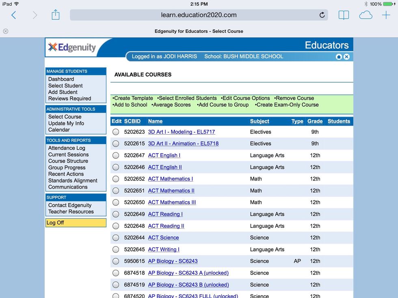Open Safari bookmarks book icon
The width and height of the screenshot is (398, 298).
[x=344, y=15]
